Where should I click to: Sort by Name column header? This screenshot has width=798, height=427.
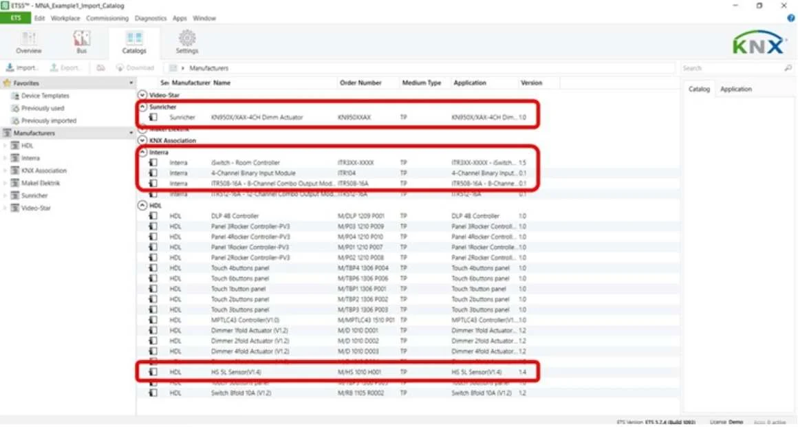click(x=222, y=83)
